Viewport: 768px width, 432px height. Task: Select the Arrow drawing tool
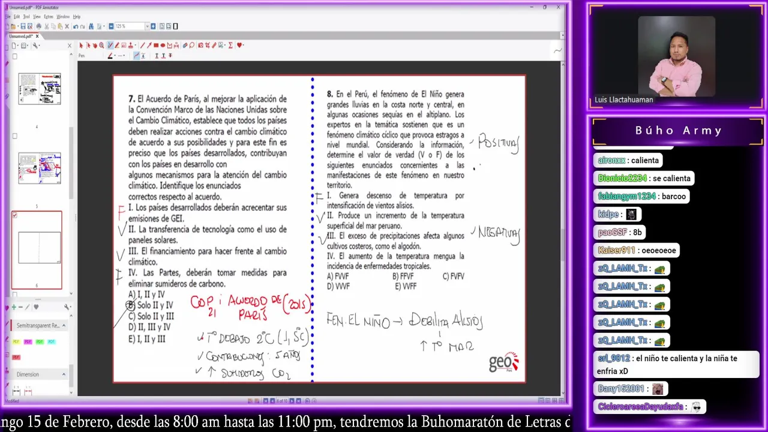pos(149,46)
